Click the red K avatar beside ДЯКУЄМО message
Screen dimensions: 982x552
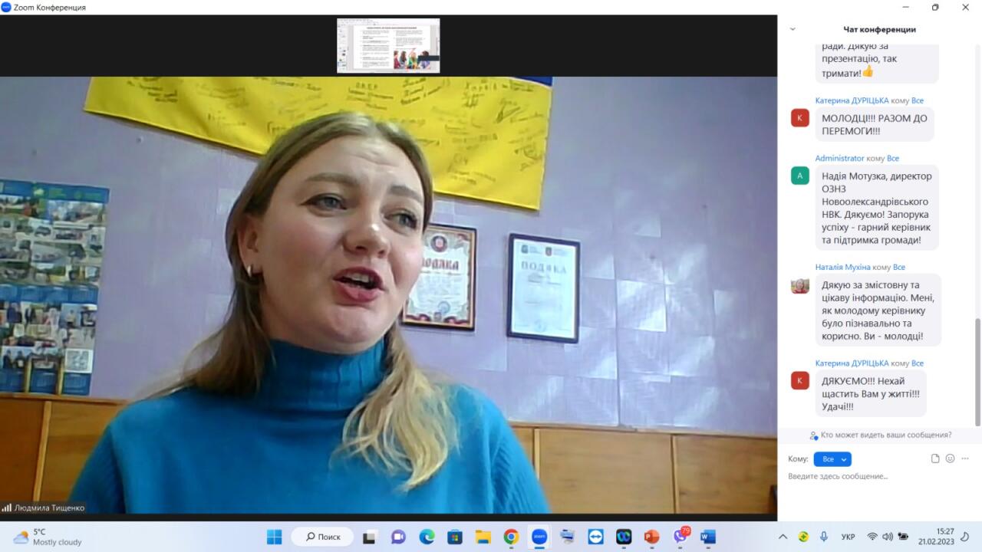tap(800, 380)
